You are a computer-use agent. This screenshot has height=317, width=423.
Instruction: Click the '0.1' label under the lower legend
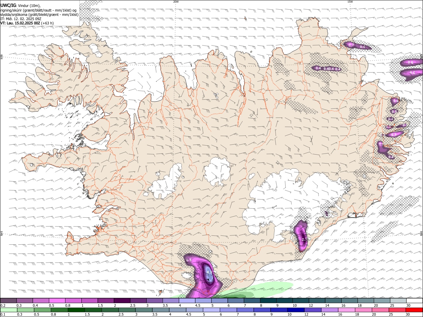tap(3, 315)
